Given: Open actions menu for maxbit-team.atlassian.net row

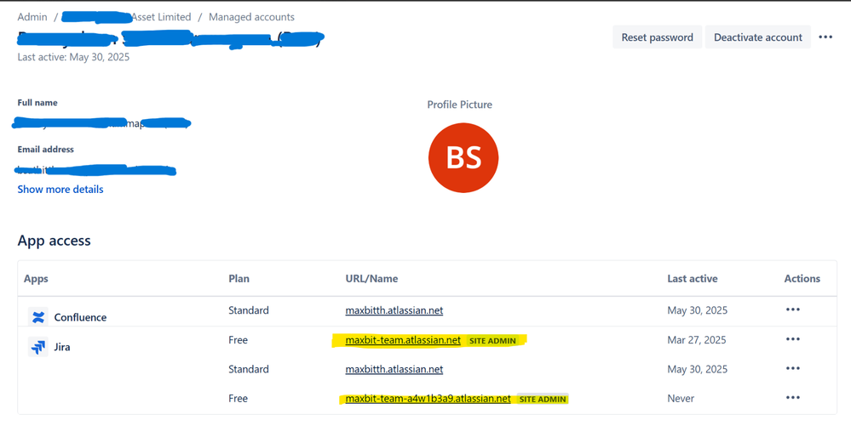Looking at the screenshot, I should 793,339.
